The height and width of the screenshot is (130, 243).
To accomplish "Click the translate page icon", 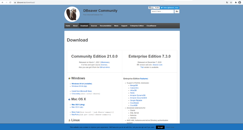I will pyautogui.click(x=227, y=2).
